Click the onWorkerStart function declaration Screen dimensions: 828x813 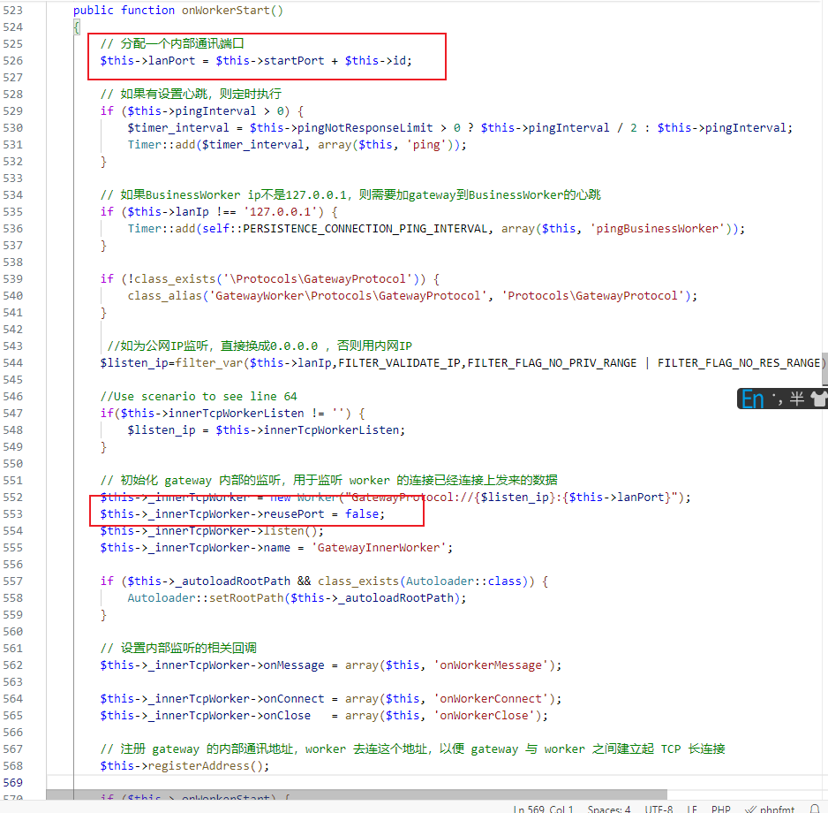178,10
